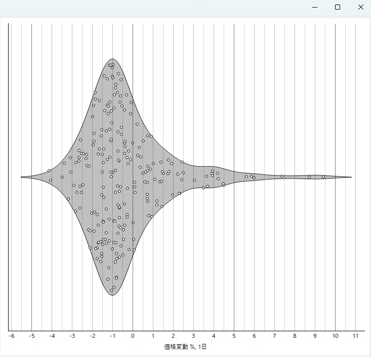Viewport: 371px width, 357px height.
Task: Select the axis title 価格変動 %, 1日
Action: coord(185,346)
